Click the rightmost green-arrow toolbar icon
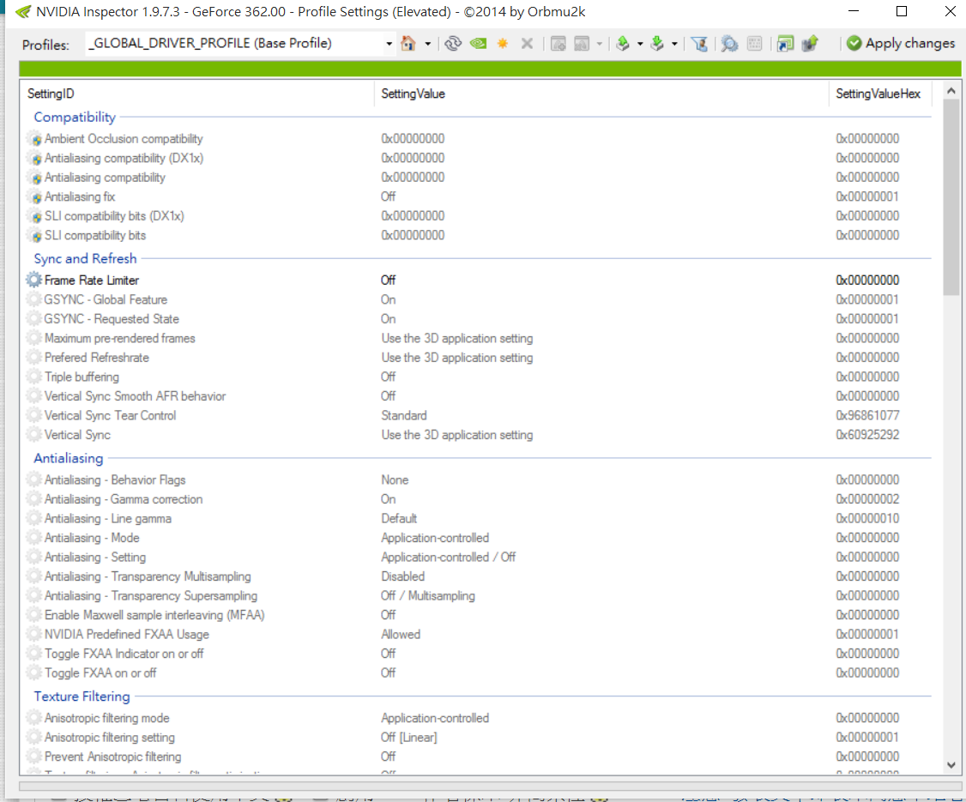Image resolution: width=966 pixels, height=802 pixels. point(810,43)
